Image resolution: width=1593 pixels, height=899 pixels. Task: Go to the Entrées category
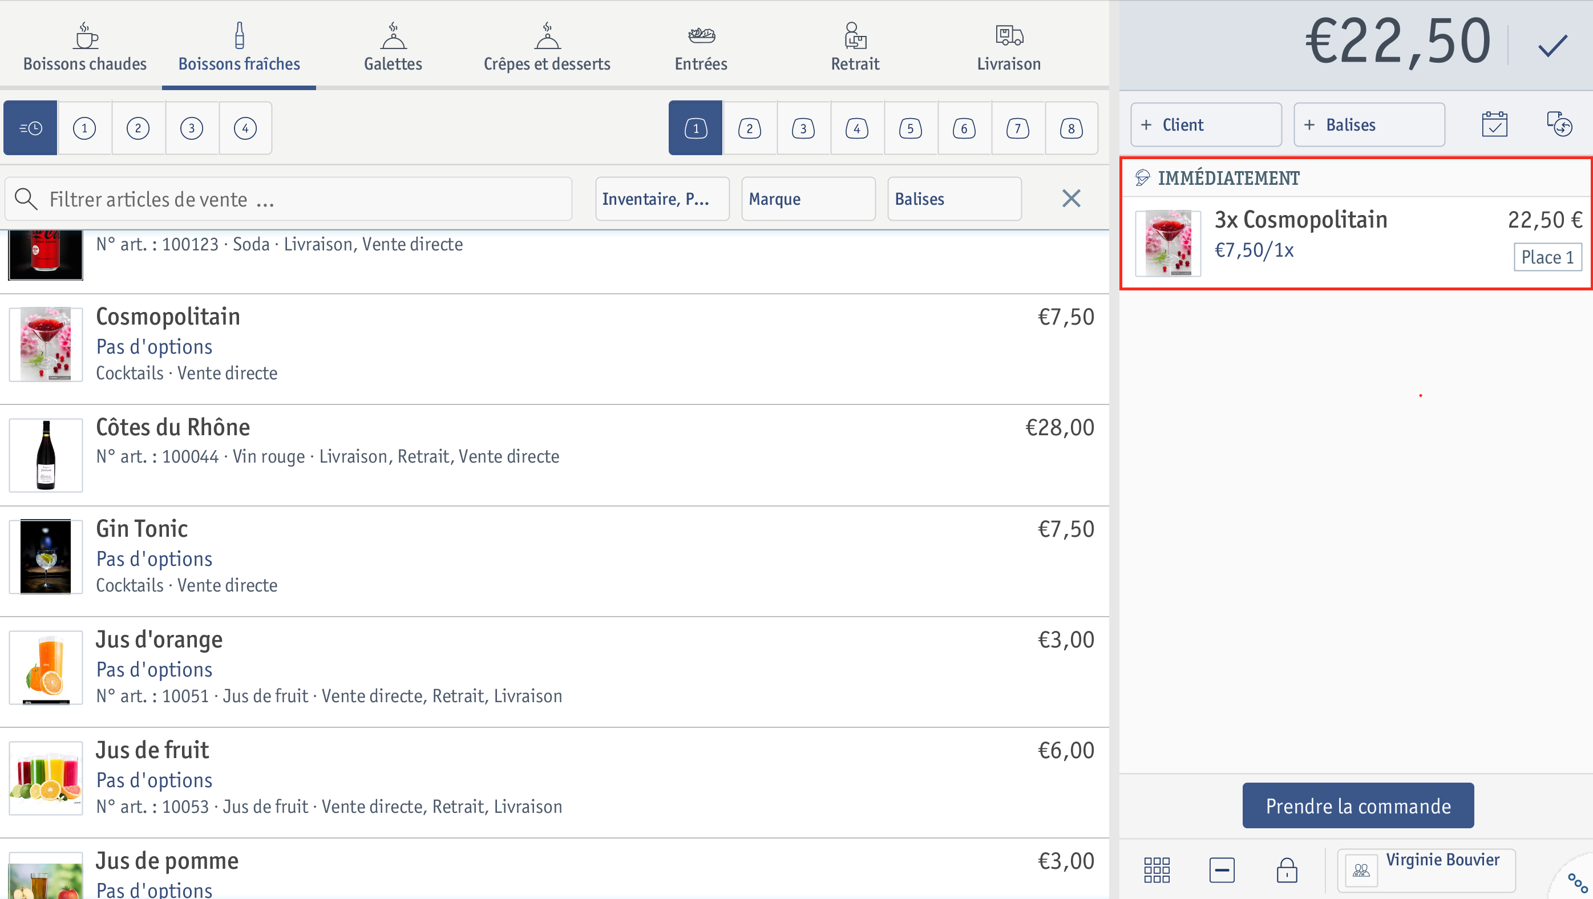[701, 46]
